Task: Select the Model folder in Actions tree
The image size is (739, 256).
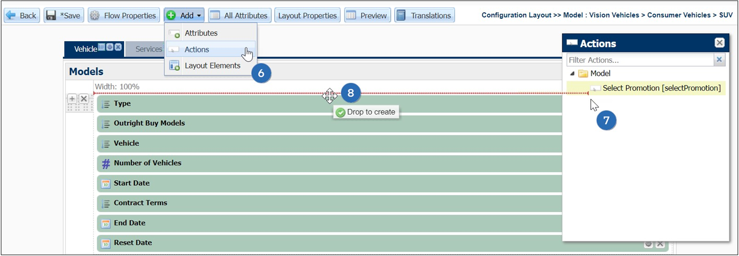Action: tap(594, 74)
